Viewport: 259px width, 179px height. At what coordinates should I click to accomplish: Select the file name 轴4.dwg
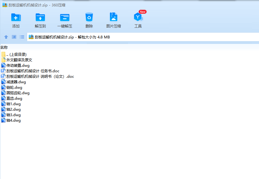coord(13,120)
